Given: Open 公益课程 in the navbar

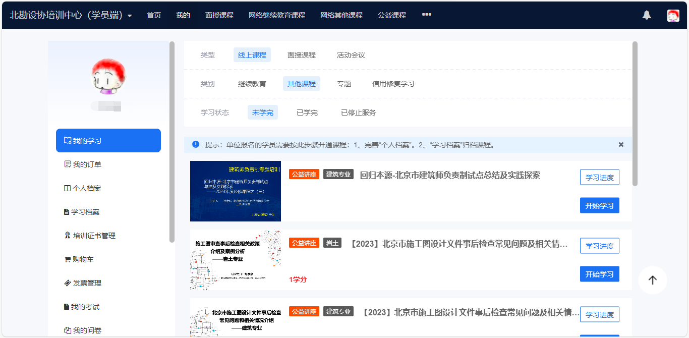Looking at the screenshot, I should (392, 15).
